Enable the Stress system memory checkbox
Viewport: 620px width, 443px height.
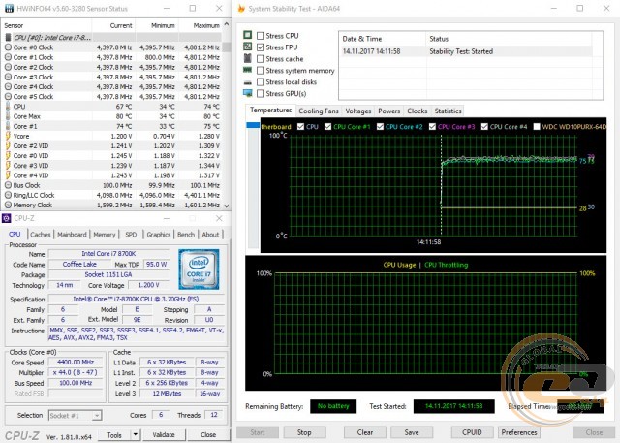tap(261, 71)
